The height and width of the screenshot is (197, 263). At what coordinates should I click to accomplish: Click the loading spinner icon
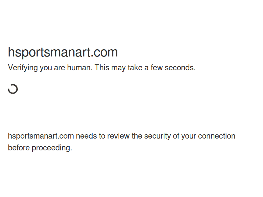click(13, 89)
